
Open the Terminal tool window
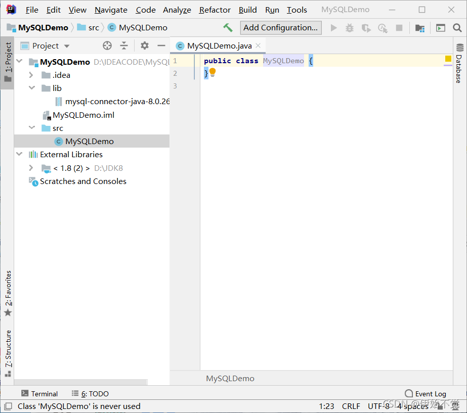(x=39, y=394)
